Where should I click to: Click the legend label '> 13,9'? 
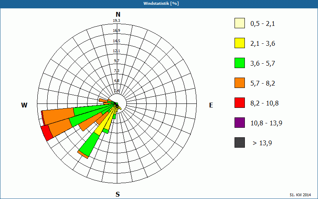click(x=262, y=143)
